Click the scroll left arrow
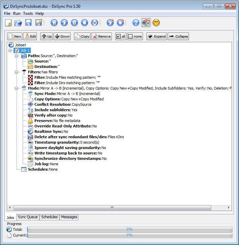This screenshot has height=245, width=239. point(10,207)
